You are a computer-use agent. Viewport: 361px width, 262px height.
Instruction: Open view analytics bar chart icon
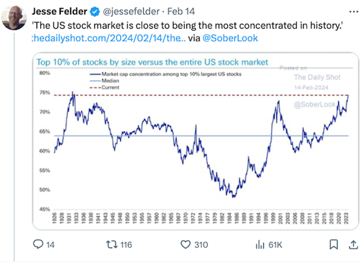(260, 244)
